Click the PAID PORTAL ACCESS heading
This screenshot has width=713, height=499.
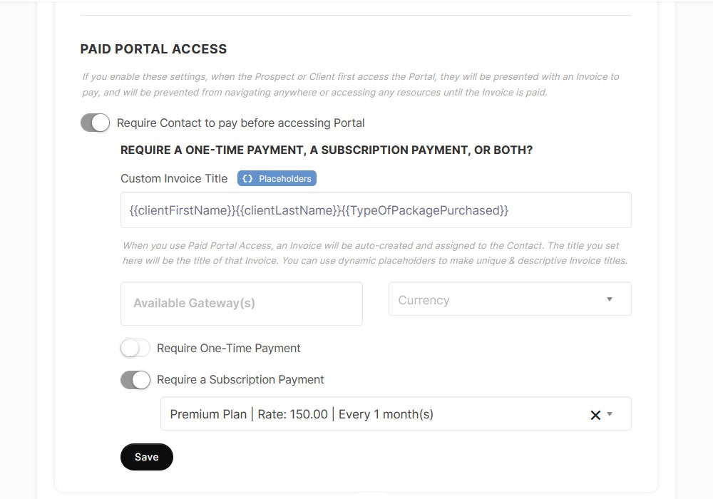tap(153, 49)
